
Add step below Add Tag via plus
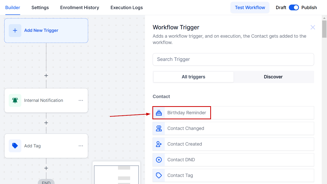click(46, 168)
